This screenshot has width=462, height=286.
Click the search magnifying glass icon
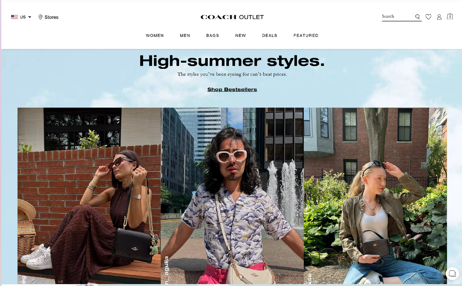[x=417, y=17]
